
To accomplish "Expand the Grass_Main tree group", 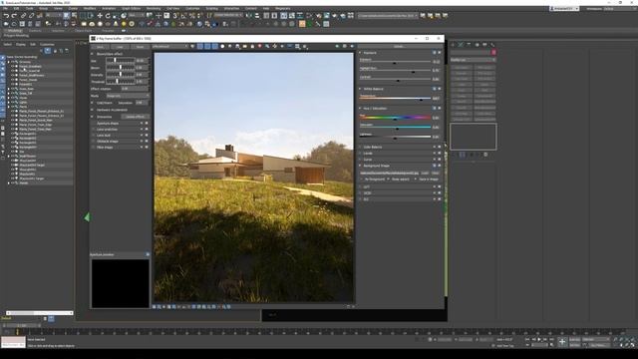I will pos(9,89).
